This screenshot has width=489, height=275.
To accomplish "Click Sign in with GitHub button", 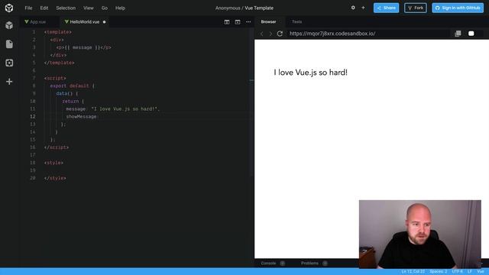I will (458, 8).
